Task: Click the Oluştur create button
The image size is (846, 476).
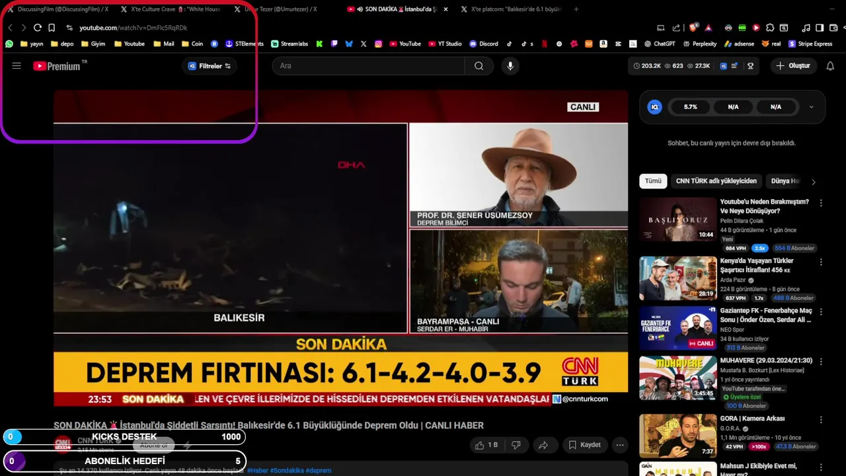Action: click(793, 66)
